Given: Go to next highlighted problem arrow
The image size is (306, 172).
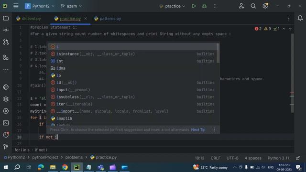Looking at the screenshot, I should [x=290, y=29].
